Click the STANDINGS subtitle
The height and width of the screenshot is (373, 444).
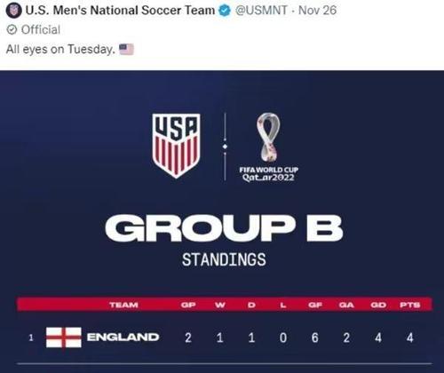tap(224, 259)
